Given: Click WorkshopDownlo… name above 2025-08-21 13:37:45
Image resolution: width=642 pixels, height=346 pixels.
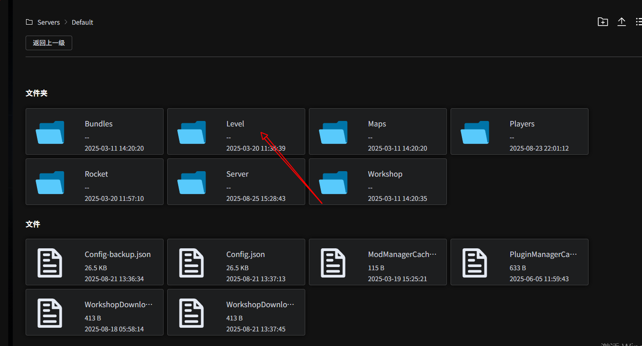Looking at the screenshot, I should click(260, 304).
